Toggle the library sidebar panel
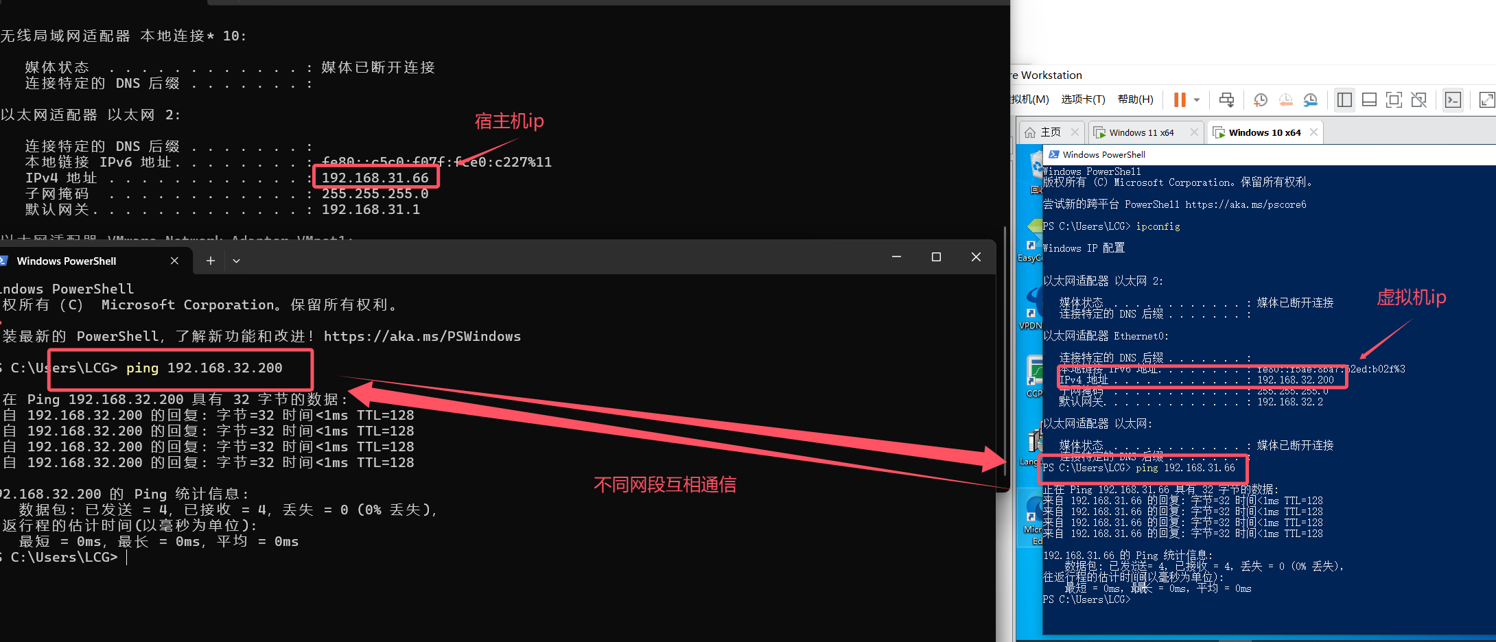The height and width of the screenshot is (642, 1496). click(1344, 100)
